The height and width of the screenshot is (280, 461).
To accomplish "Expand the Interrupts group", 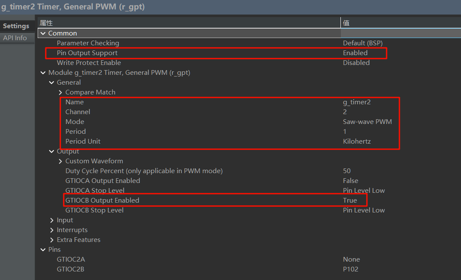I will click(52, 230).
